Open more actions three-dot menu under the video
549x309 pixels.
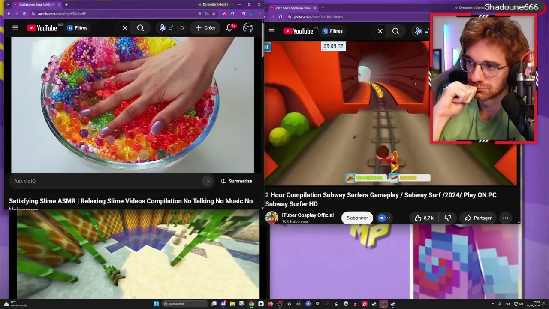[506, 218]
